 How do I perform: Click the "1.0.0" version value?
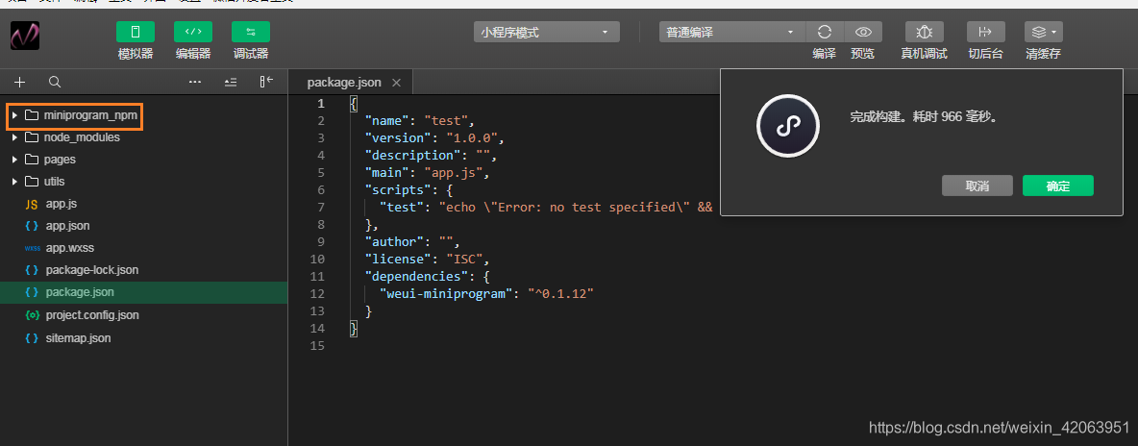coord(471,138)
